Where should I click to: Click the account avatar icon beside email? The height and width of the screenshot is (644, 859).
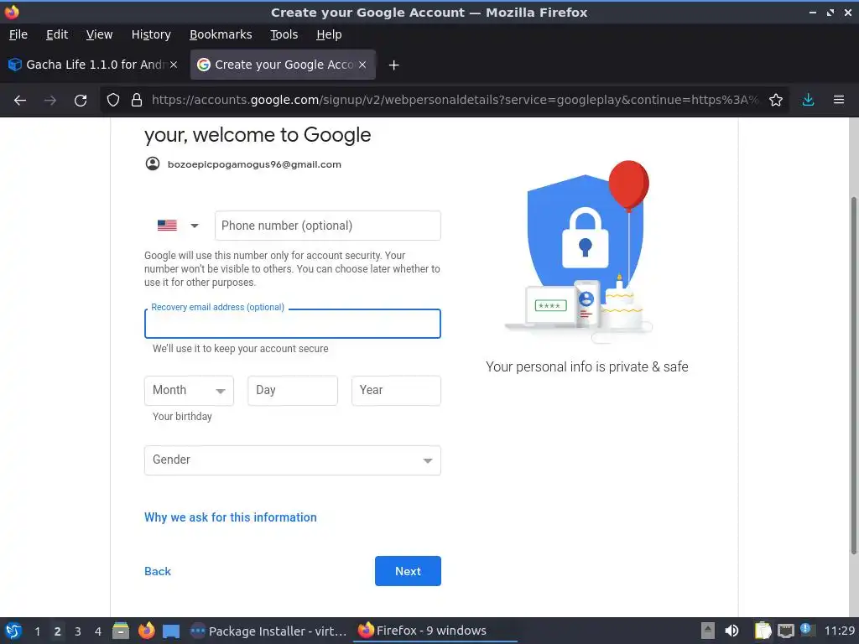(153, 164)
